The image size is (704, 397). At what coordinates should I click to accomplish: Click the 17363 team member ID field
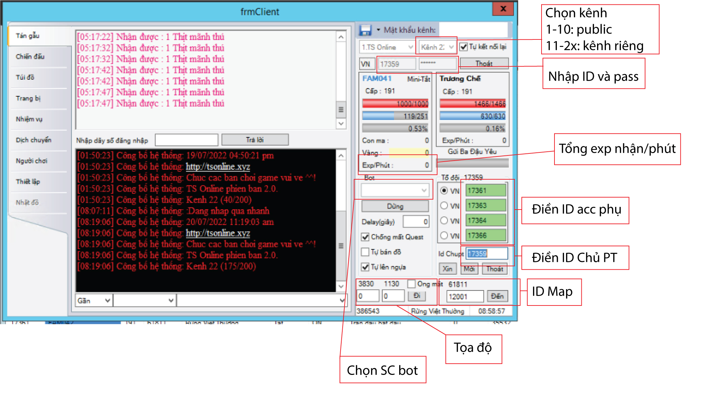[x=485, y=205]
